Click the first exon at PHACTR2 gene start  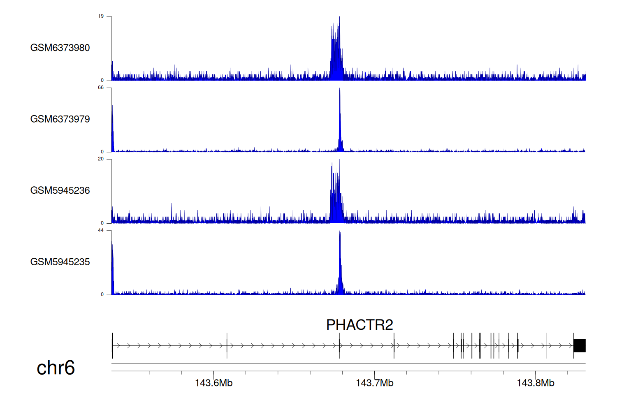112,346
